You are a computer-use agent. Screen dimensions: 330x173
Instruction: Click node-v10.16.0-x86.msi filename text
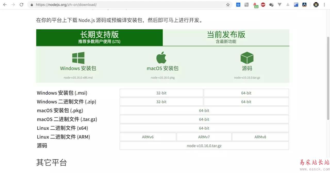(x=78, y=78)
